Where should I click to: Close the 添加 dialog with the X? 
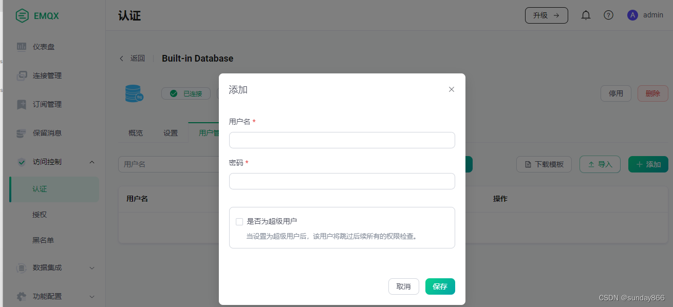coord(451,89)
